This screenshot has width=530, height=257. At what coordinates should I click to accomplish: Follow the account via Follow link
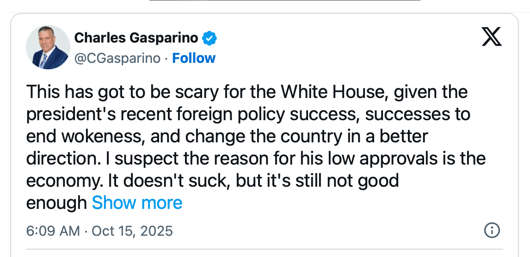[x=193, y=58]
